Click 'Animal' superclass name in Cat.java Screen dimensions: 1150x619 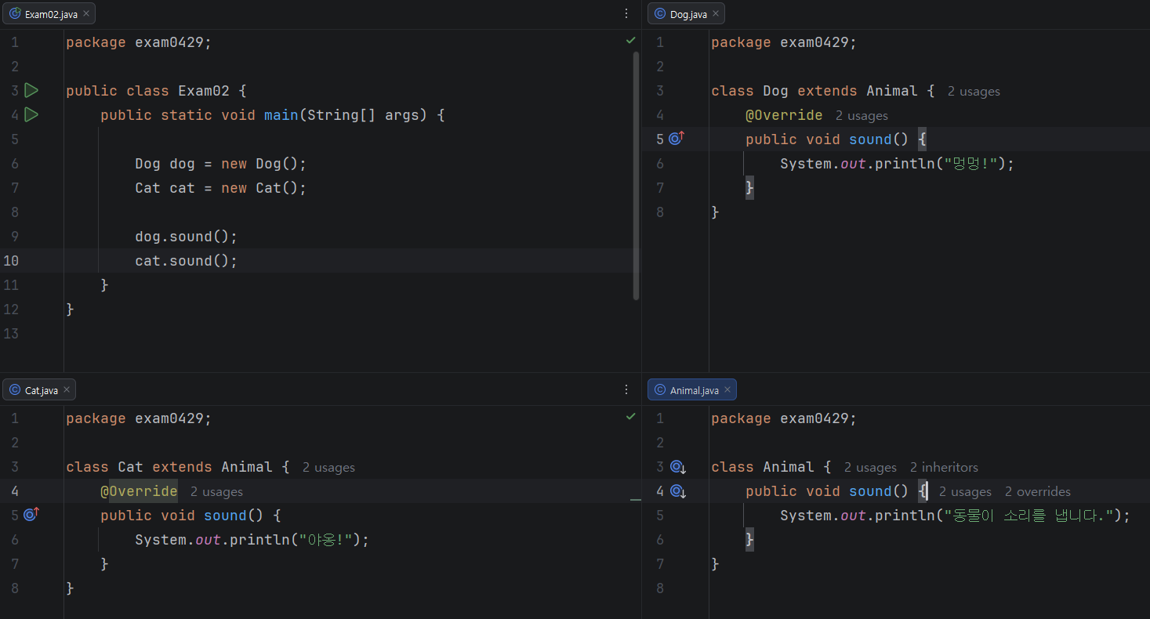[247, 467]
